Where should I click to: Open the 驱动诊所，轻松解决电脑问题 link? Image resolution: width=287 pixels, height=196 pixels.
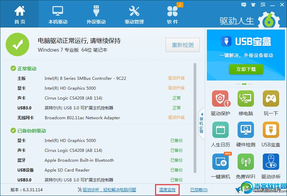click(109, 190)
